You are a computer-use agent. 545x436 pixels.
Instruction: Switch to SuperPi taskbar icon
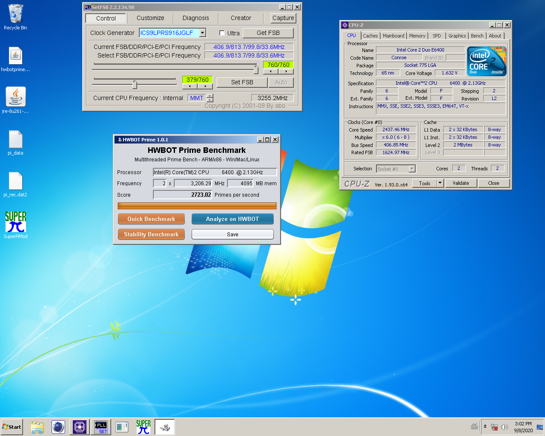(143, 427)
